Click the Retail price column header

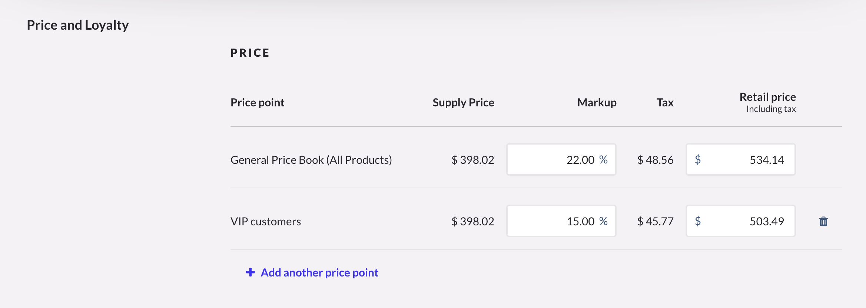pos(767,97)
